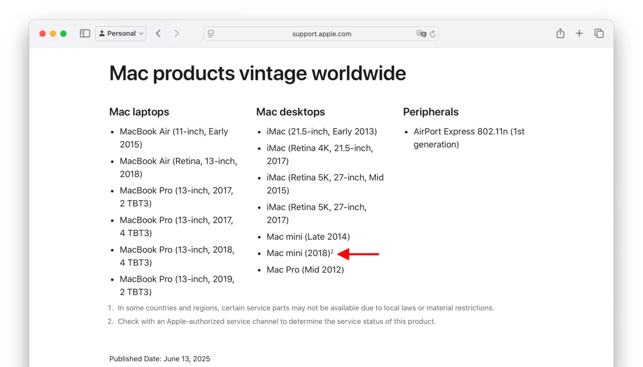Go back to the previous page
The height and width of the screenshot is (367, 643).
158,34
